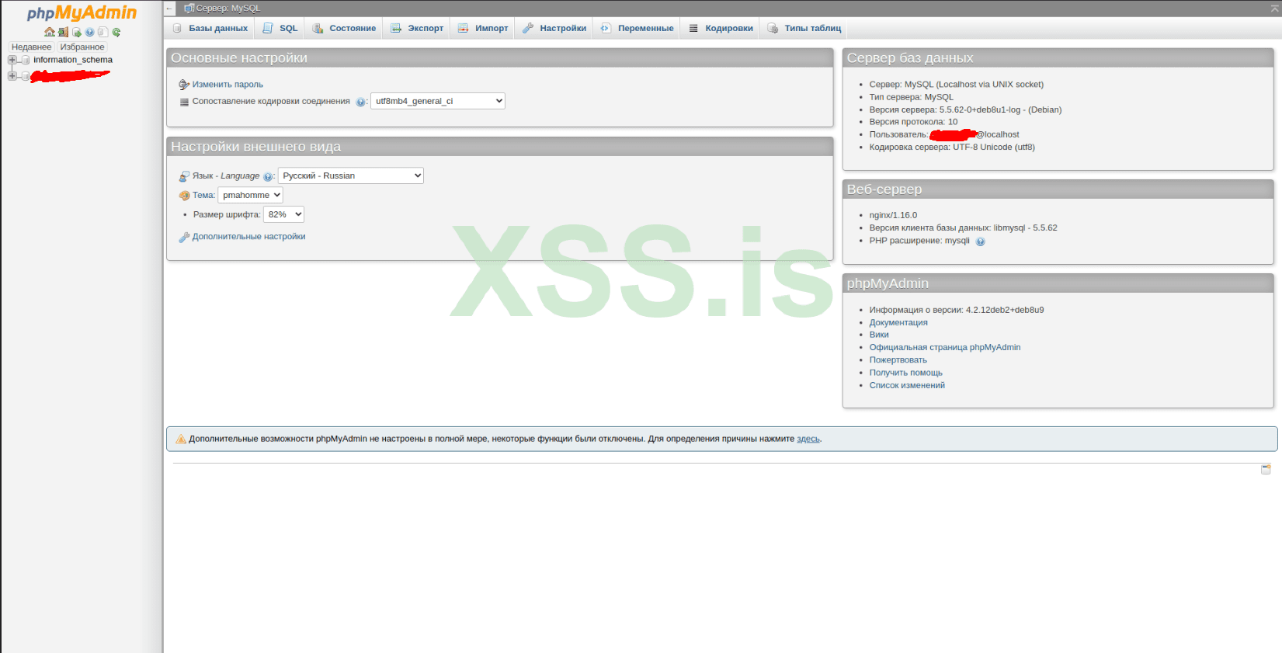The width and height of the screenshot is (1282, 653).
Task: Collapse sidebar with the left arrow button
Action: 169,9
